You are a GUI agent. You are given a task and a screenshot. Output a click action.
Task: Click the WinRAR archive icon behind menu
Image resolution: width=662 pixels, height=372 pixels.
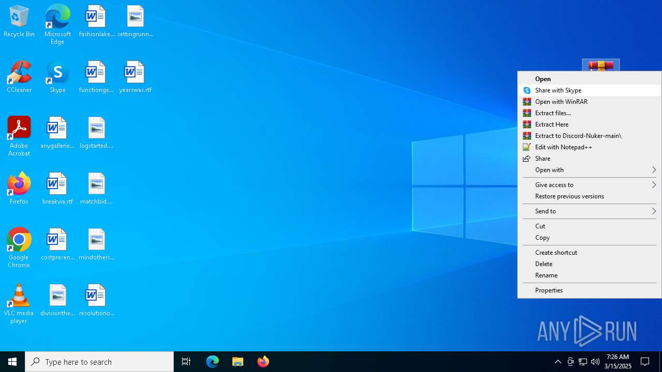click(600, 65)
